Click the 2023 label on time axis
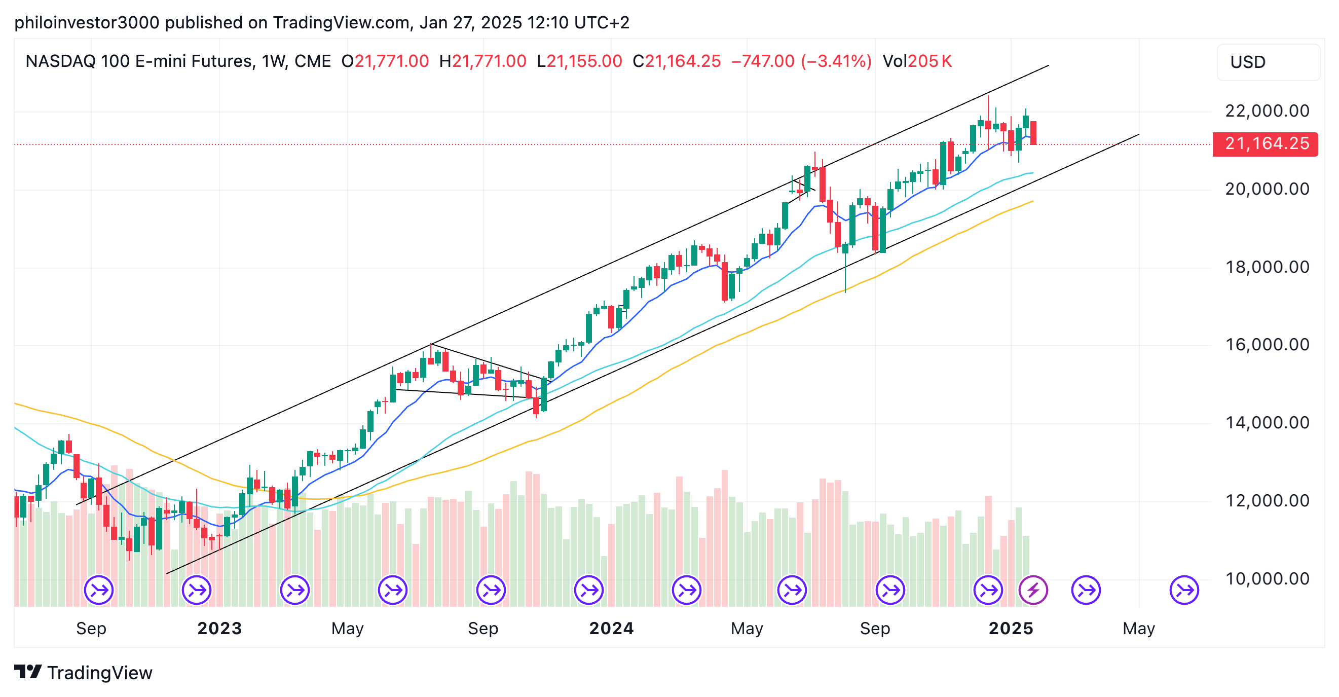The width and height of the screenshot is (1339, 697). point(219,628)
